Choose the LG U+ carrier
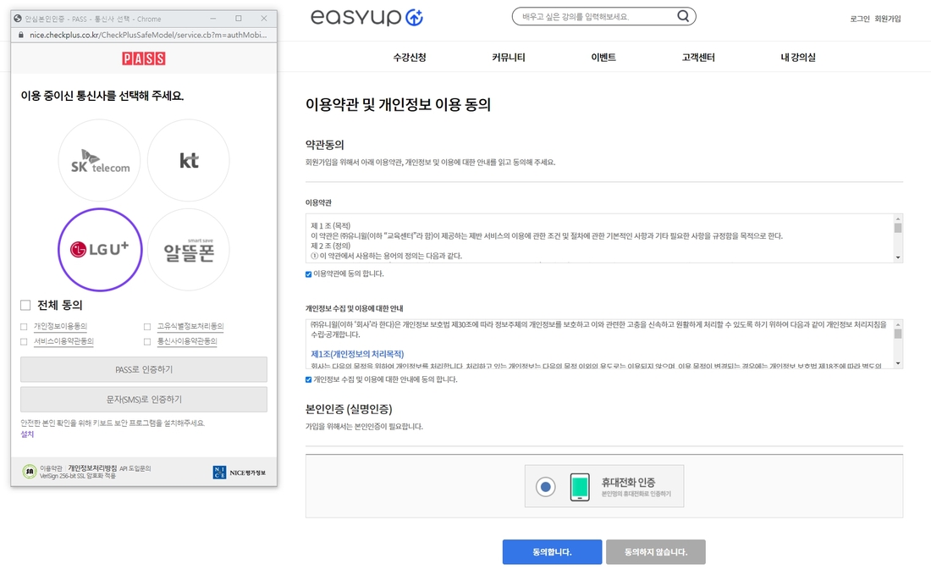Screen dimensions: 931x575 (100, 250)
